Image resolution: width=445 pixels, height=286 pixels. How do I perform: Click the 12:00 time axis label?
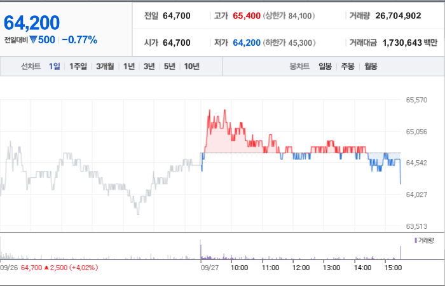[301, 268]
